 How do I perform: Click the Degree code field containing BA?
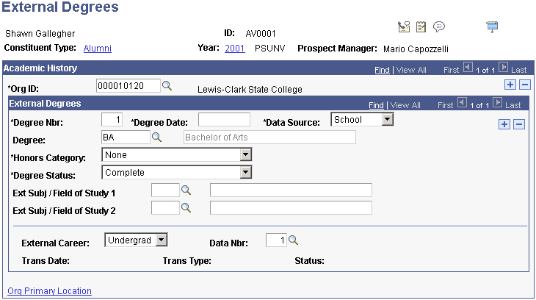click(126, 137)
